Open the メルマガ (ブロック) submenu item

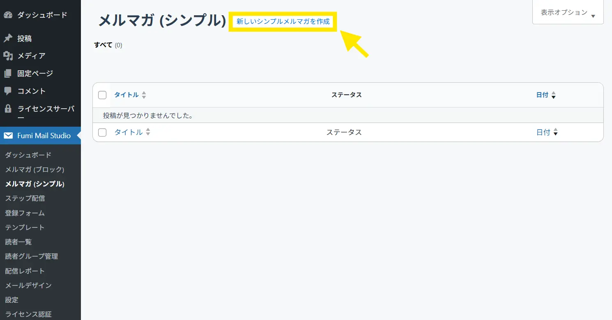[x=35, y=169]
